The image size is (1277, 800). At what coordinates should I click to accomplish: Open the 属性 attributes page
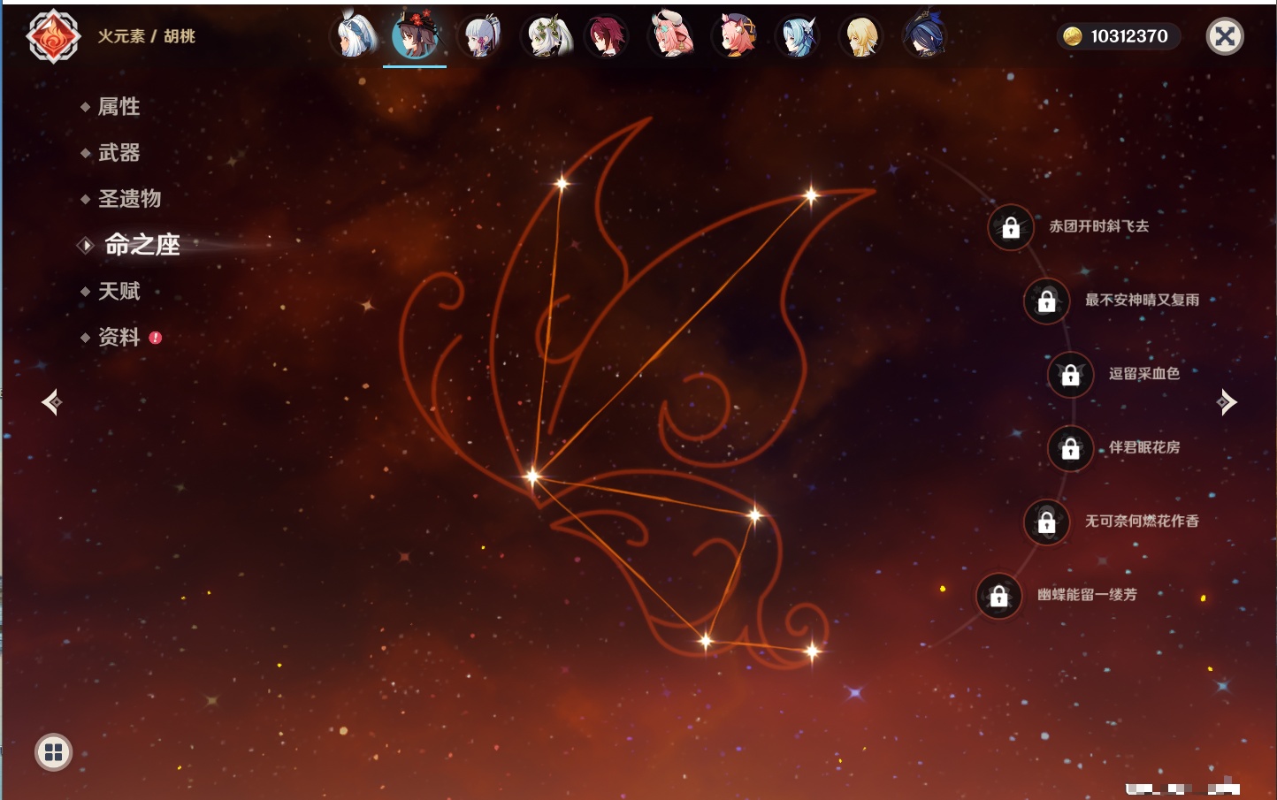click(119, 107)
